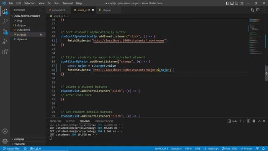Expand the Outline section

point(19,139)
